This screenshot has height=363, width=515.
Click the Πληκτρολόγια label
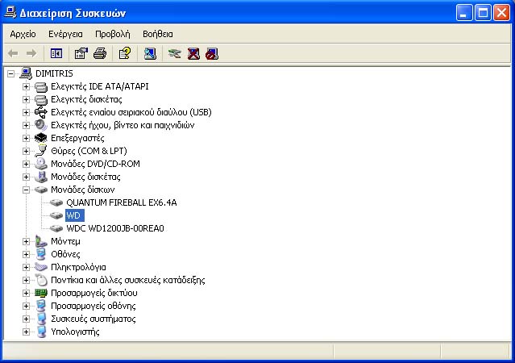pos(78,267)
